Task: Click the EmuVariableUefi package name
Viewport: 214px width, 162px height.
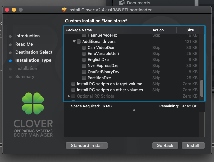Action: [103, 54]
